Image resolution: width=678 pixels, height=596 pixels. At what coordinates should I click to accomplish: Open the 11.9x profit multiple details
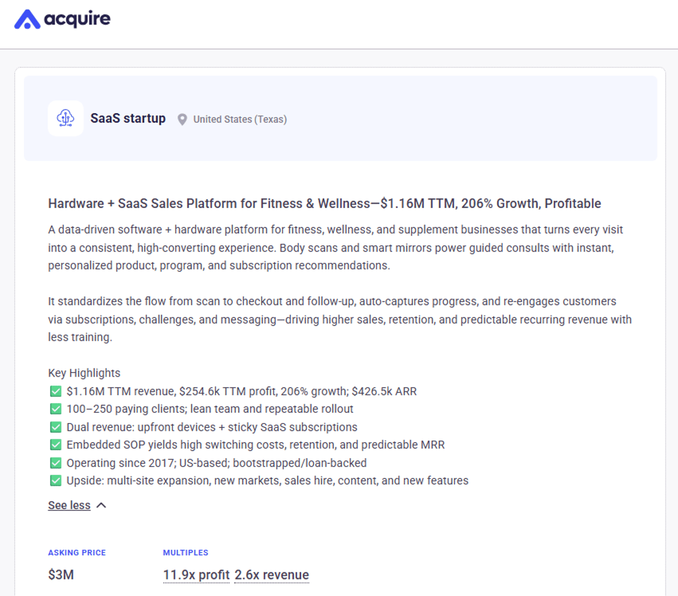point(196,575)
